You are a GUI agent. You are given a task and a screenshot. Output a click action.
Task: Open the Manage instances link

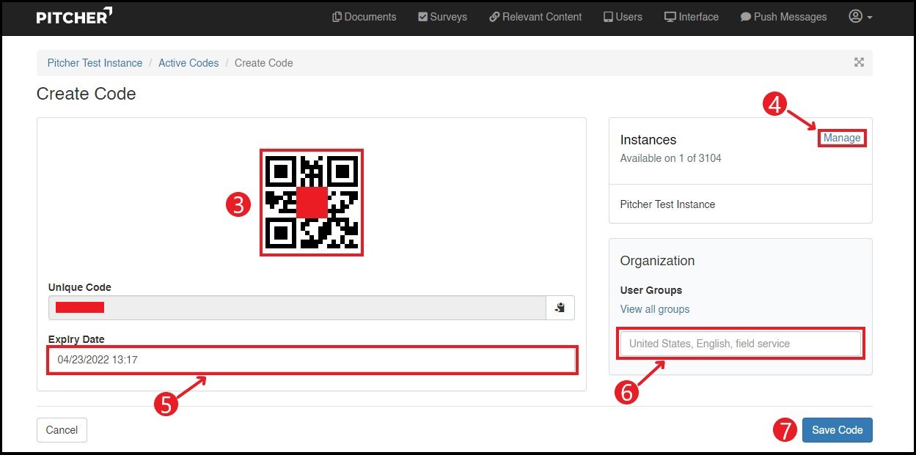click(x=841, y=138)
